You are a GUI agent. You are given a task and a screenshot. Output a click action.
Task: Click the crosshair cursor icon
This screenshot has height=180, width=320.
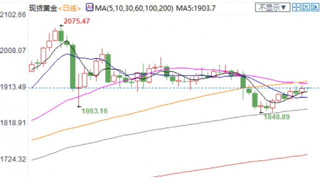click(296, 7)
